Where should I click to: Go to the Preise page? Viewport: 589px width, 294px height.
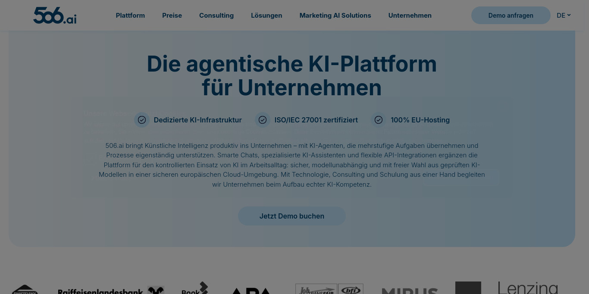pos(172,16)
